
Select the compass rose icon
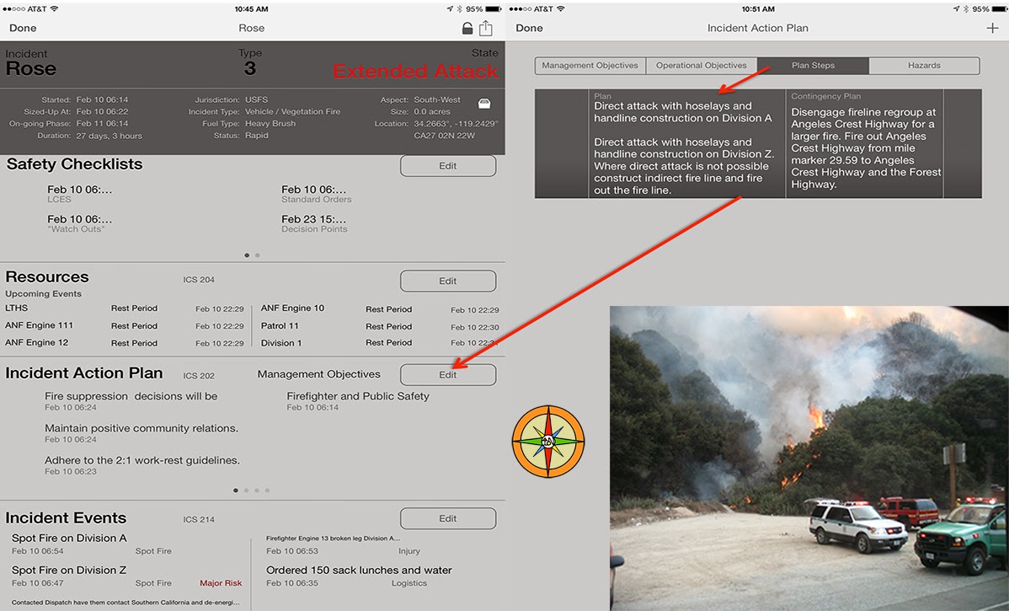tap(547, 441)
